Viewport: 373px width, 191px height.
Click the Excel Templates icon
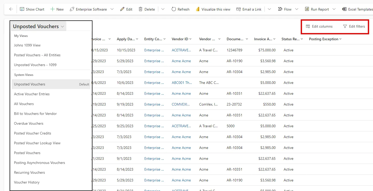click(344, 9)
